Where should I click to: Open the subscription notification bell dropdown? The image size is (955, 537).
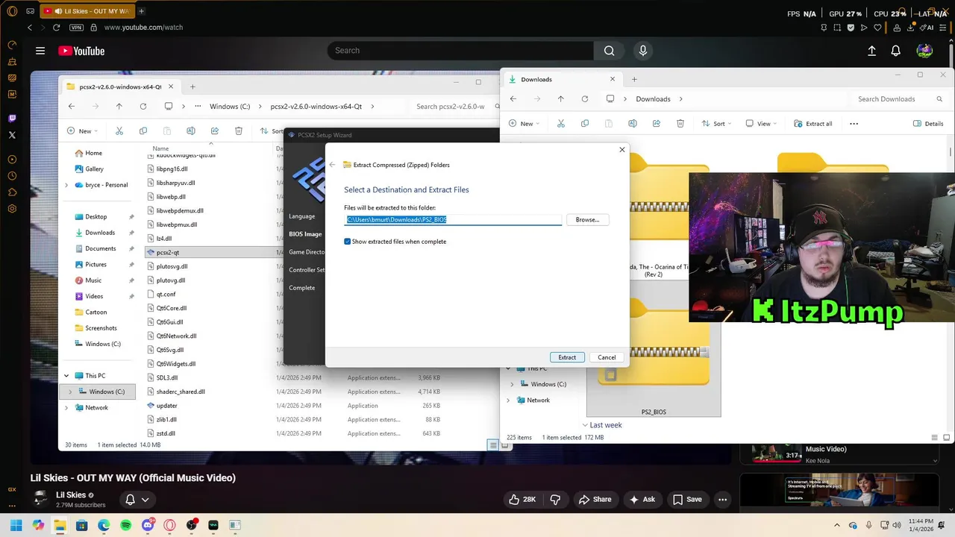pyautogui.click(x=137, y=500)
